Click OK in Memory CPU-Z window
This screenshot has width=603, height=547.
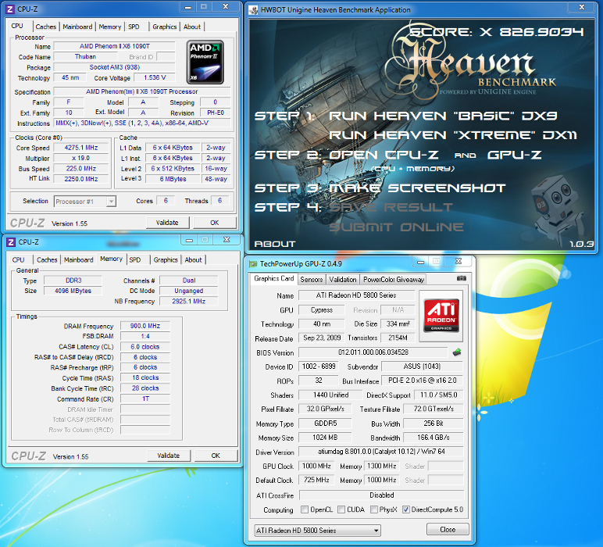click(x=216, y=456)
